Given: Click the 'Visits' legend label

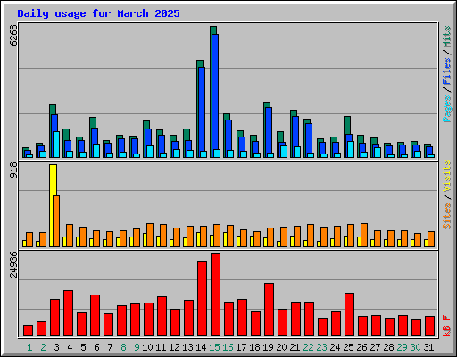Looking at the screenshot, I should click(447, 176).
